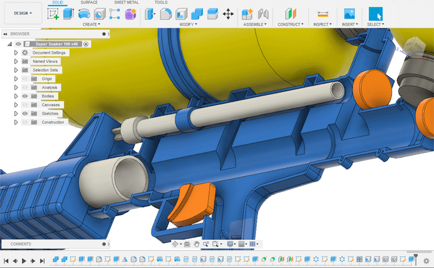Select the Create Sketch tool
This screenshot has width=434, height=268.
coord(54,14)
